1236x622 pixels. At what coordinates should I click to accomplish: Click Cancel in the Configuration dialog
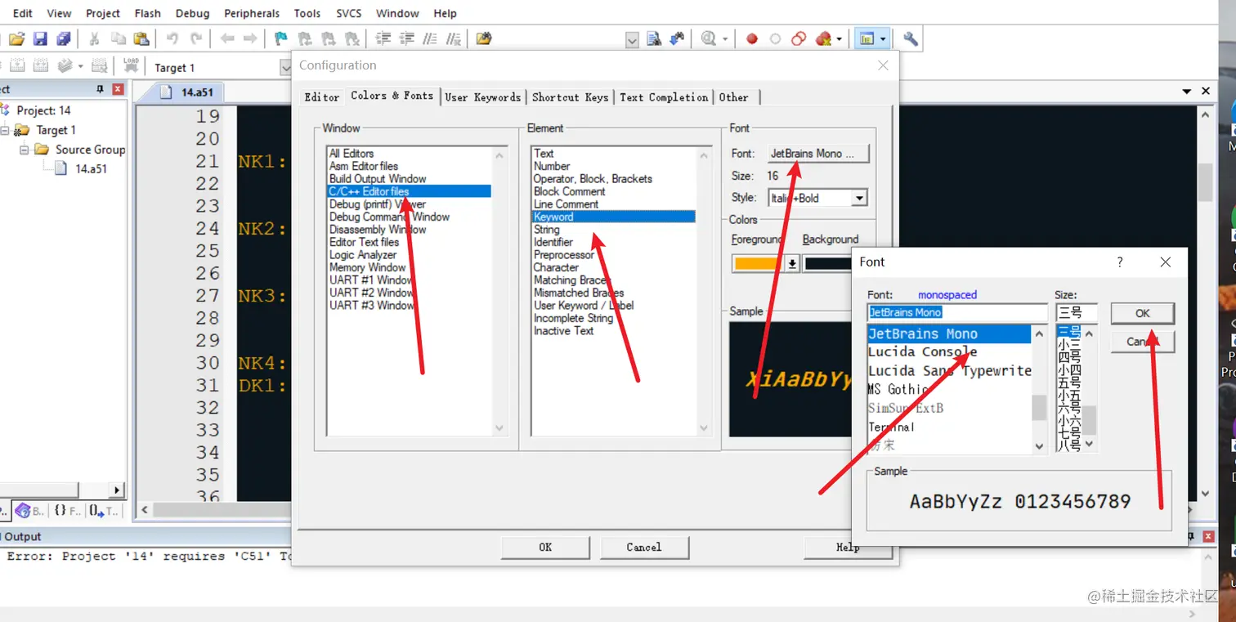[644, 547]
